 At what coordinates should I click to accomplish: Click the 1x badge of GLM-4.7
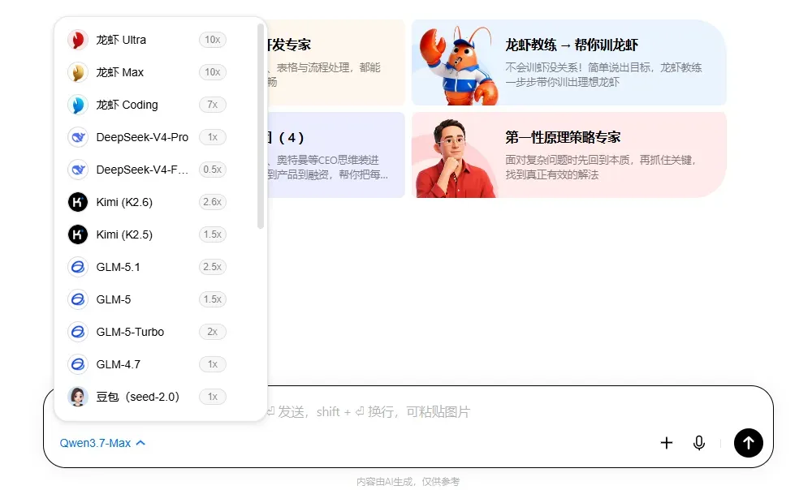[x=212, y=365]
